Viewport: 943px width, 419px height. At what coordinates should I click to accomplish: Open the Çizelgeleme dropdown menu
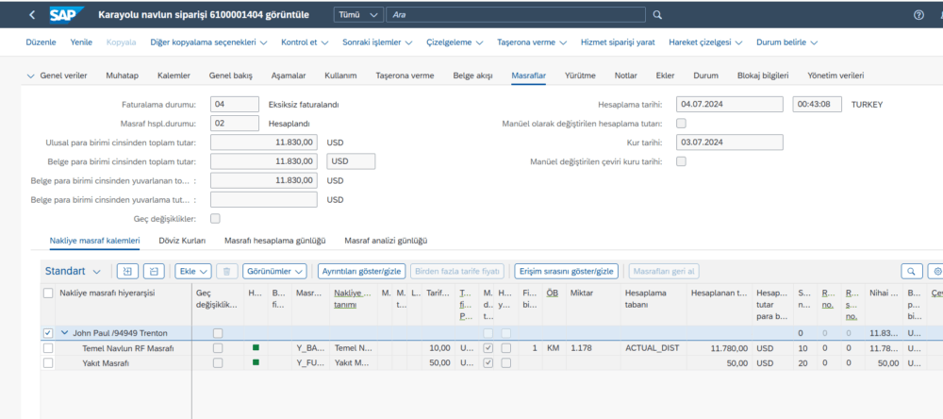tap(455, 42)
